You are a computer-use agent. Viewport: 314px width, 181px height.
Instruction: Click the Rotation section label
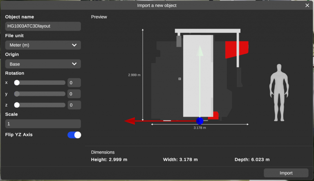tap(15, 73)
